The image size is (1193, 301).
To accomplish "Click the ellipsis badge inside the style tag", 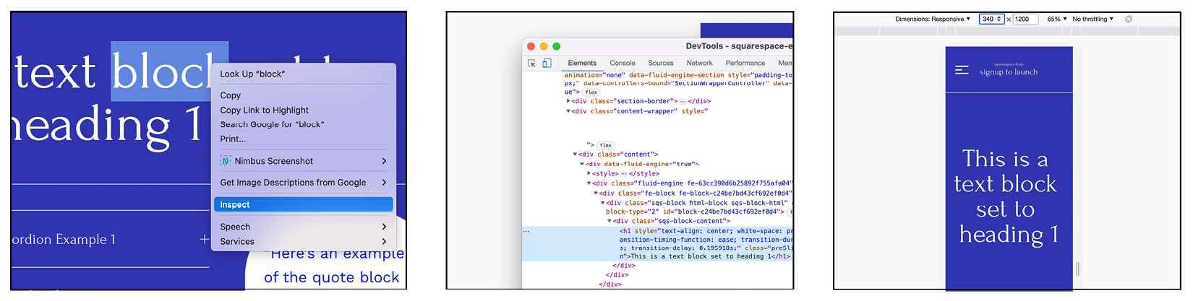I will click(x=624, y=174).
